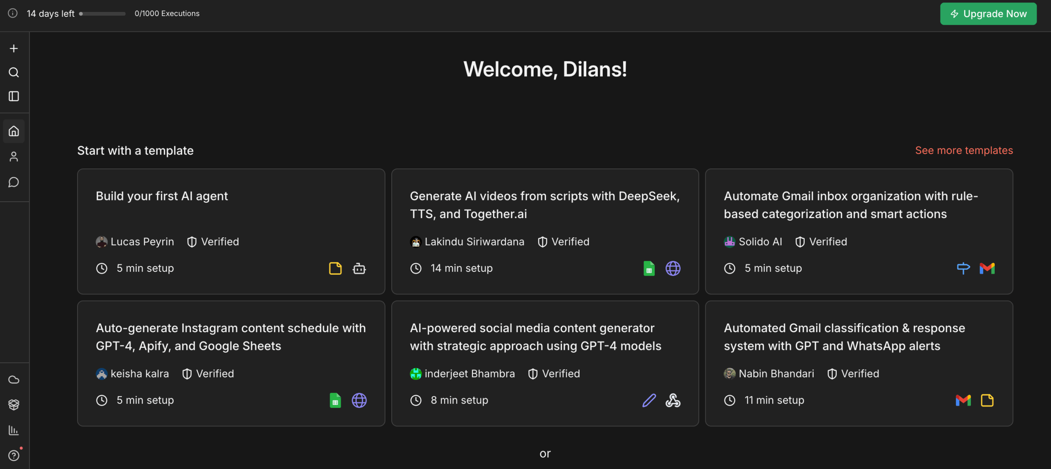Open the stacked box icon in sidebar

pos(14,405)
